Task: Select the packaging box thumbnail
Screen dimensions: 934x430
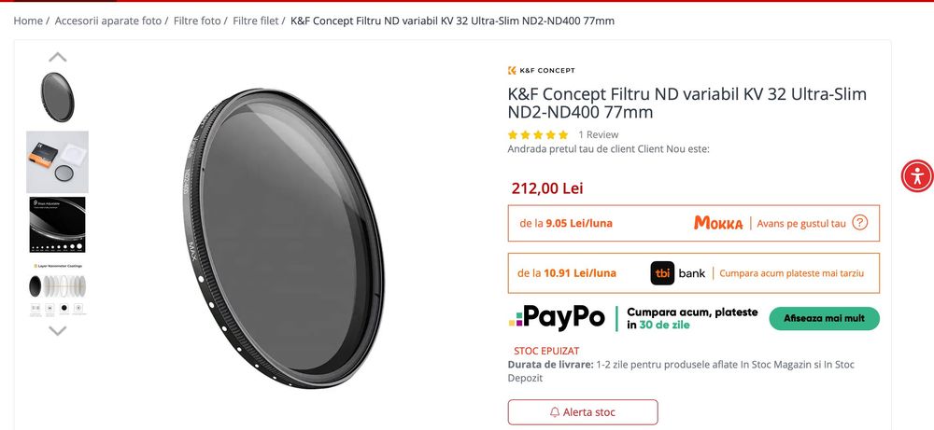Action: [57, 161]
